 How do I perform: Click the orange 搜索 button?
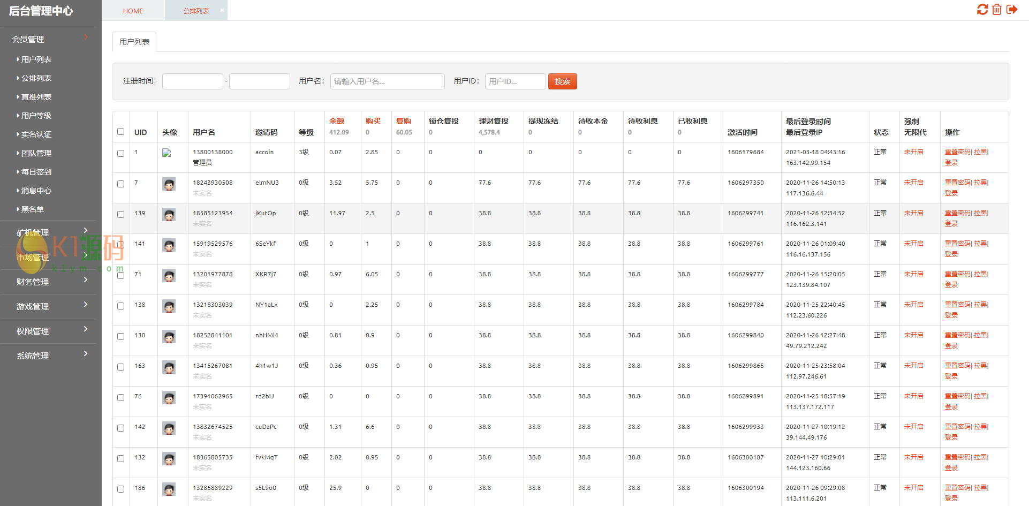(562, 81)
